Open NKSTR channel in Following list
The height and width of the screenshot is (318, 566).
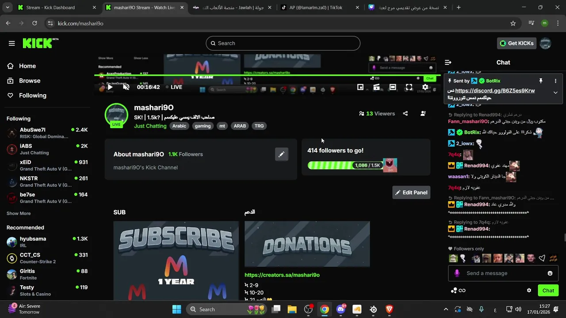tap(47, 182)
